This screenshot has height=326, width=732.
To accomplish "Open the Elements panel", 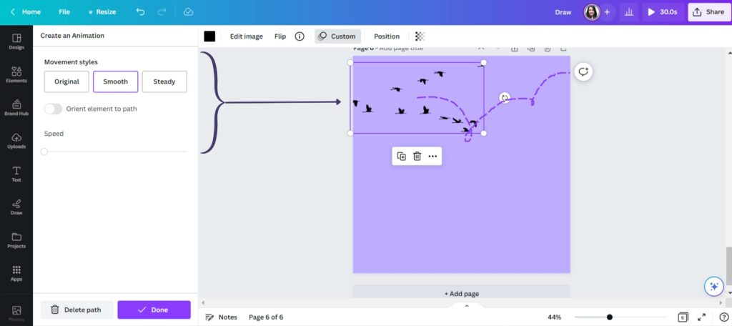I will click(x=16, y=75).
